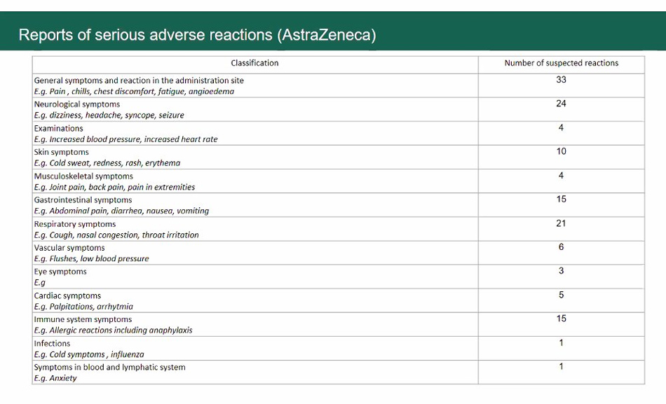Click 'Symptoms in blood and lymphatic system'
Viewport: 666px width, 404px height.
tap(109, 368)
